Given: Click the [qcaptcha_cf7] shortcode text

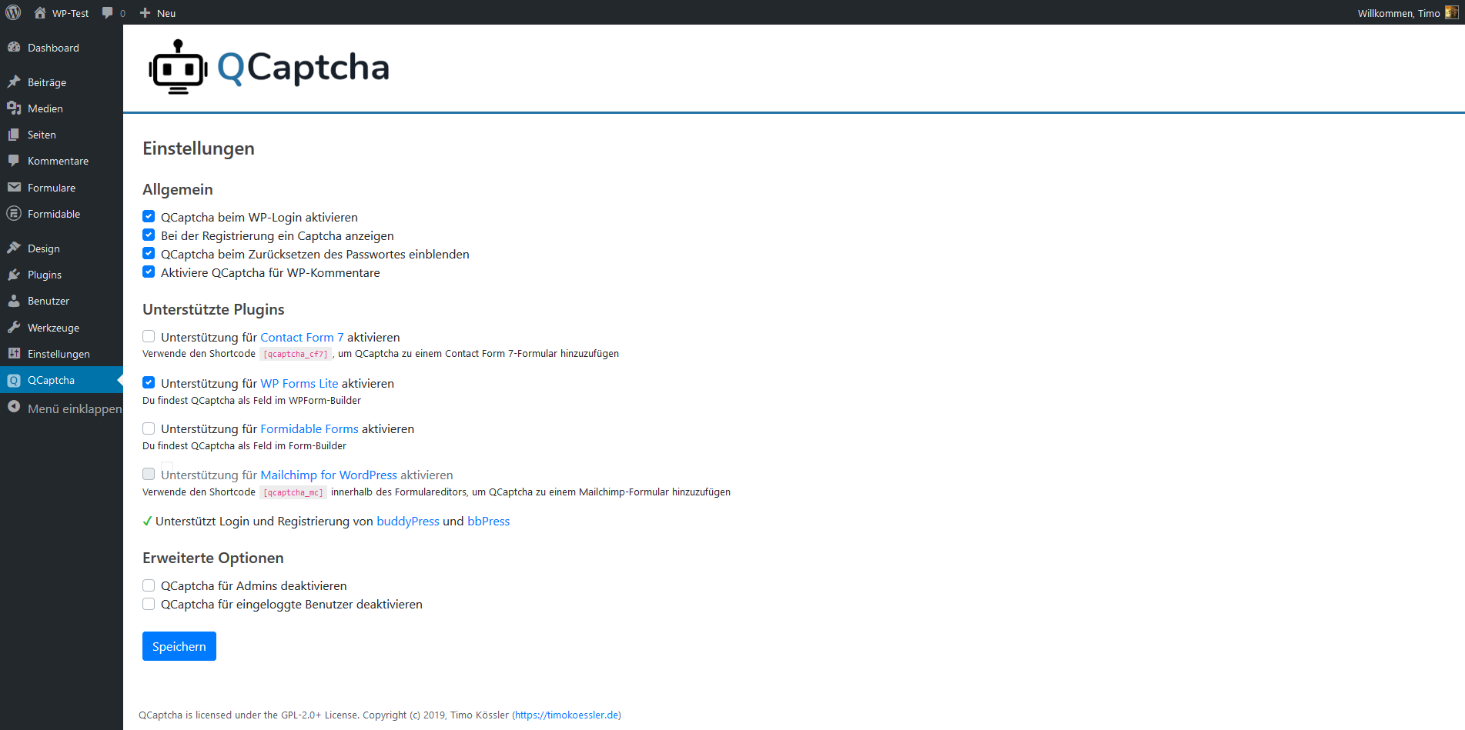Looking at the screenshot, I should pos(296,354).
